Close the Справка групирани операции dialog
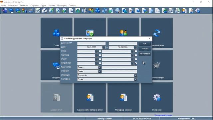This screenshot has width=213, height=120. (150, 39)
